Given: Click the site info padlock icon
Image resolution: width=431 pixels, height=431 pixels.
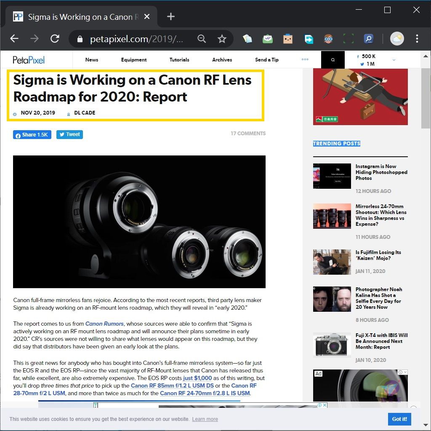Looking at the screenshot, I should click(x=80, y=39).
